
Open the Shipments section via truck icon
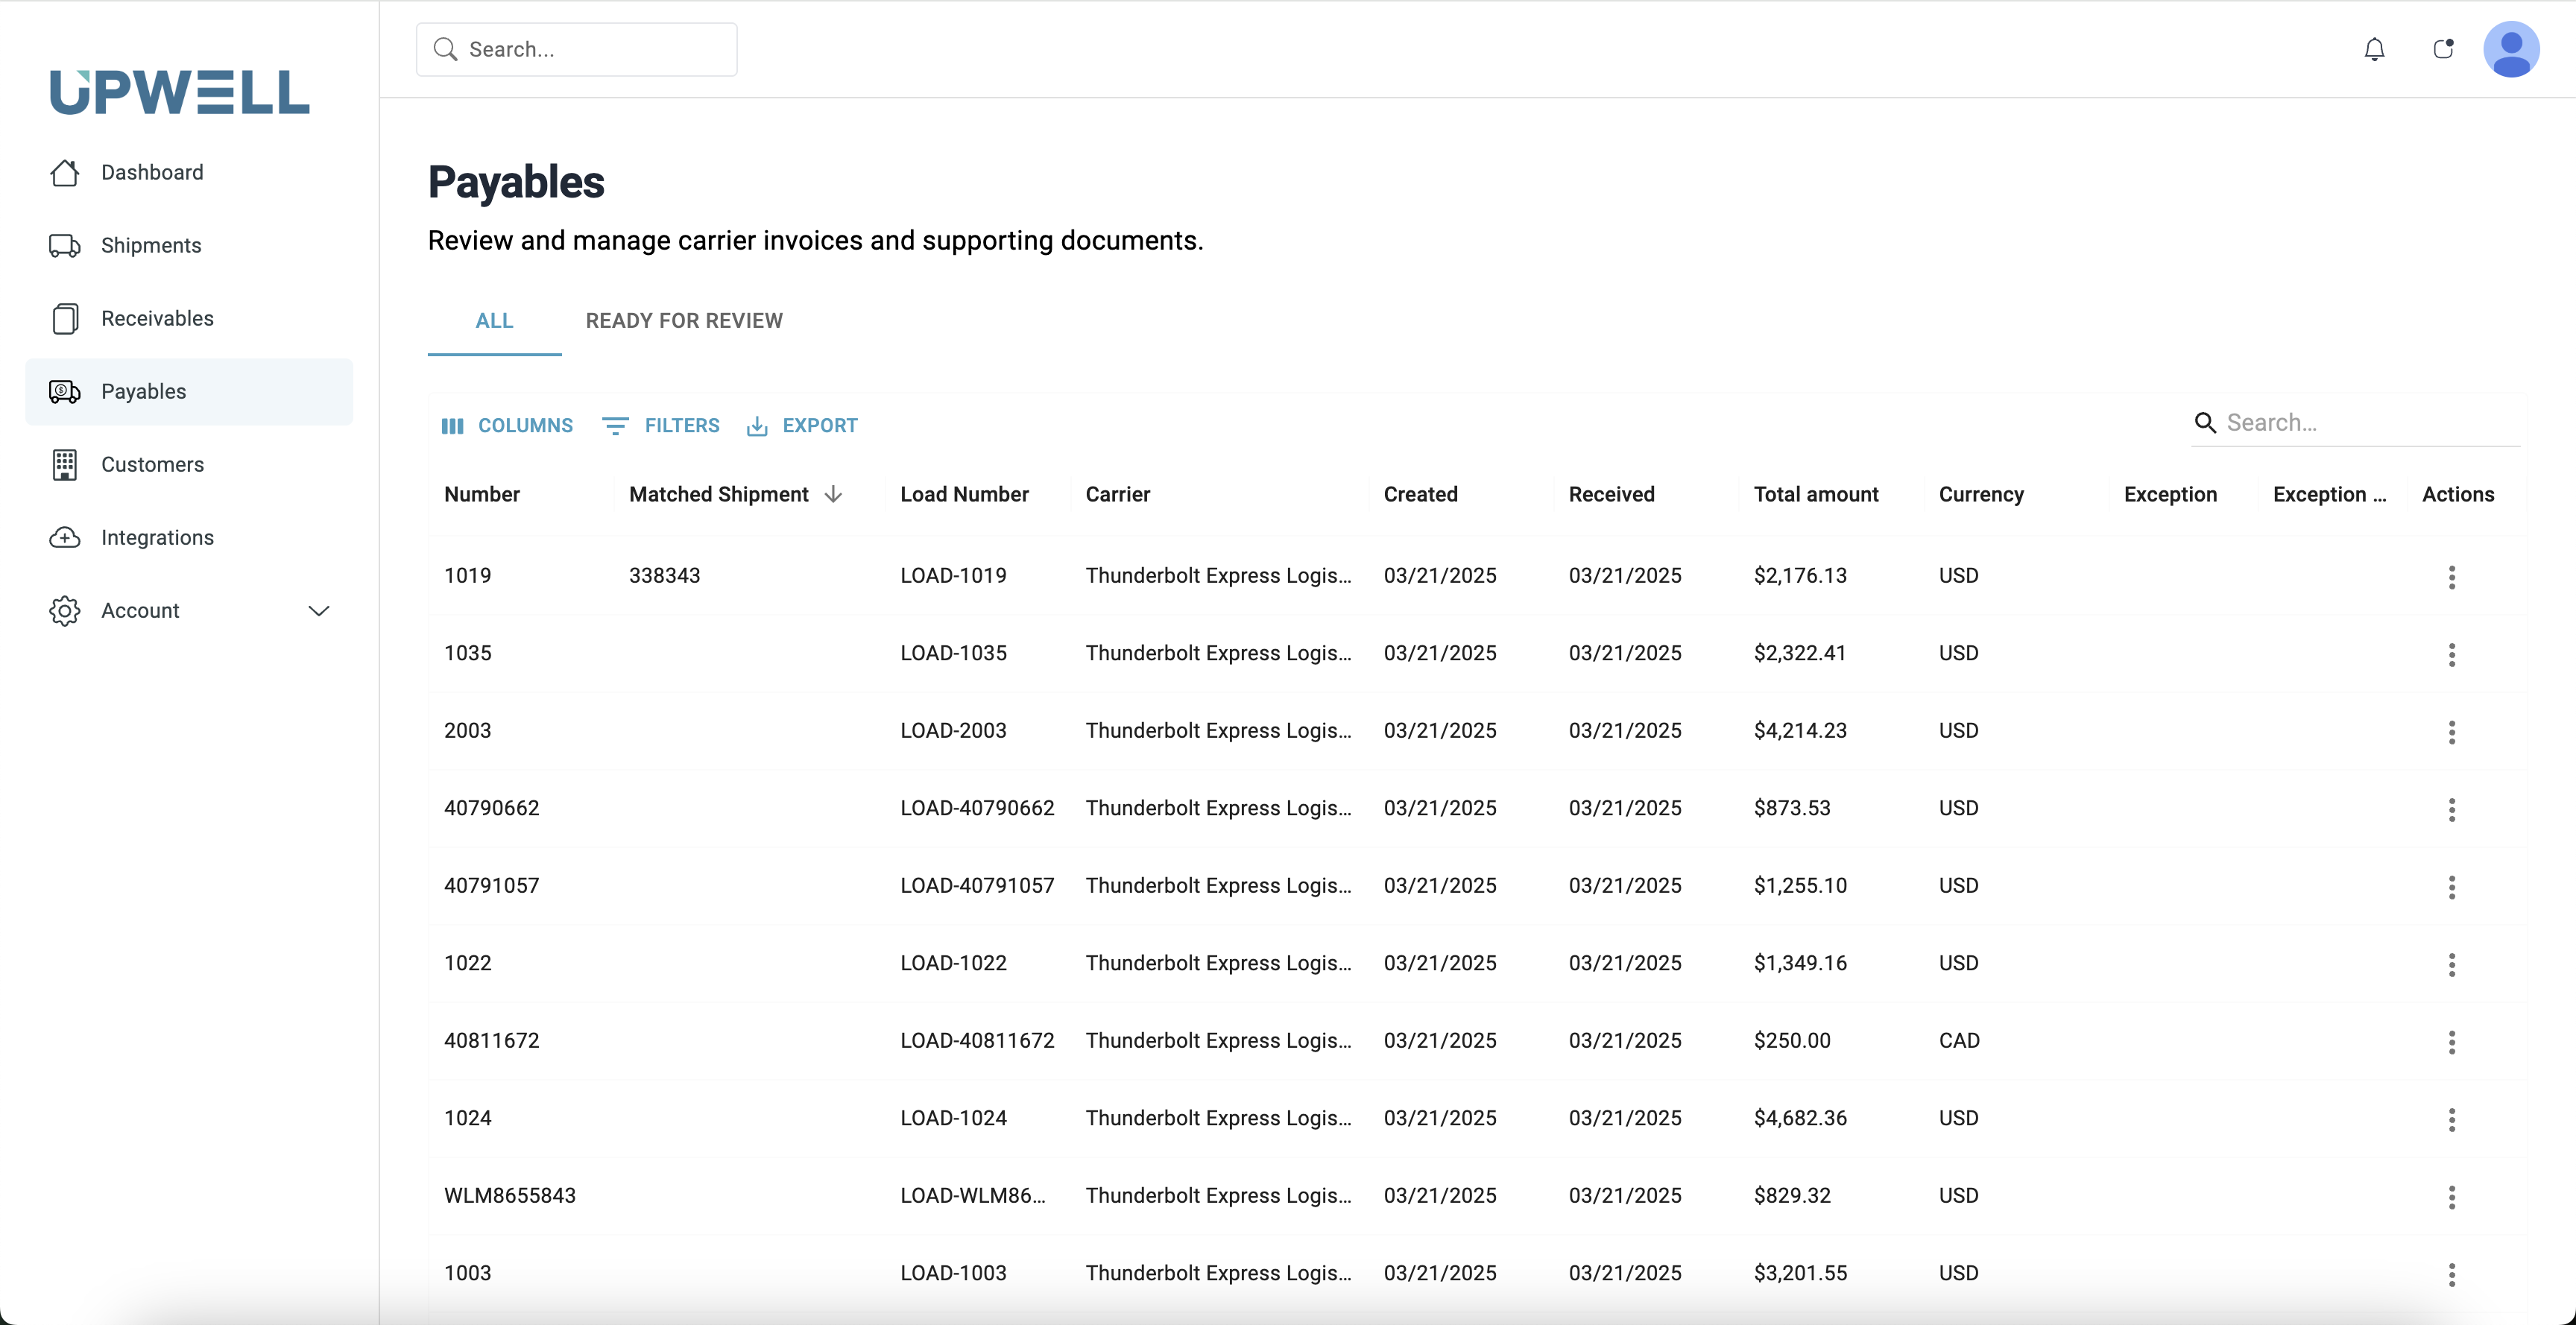coord(64,245)
